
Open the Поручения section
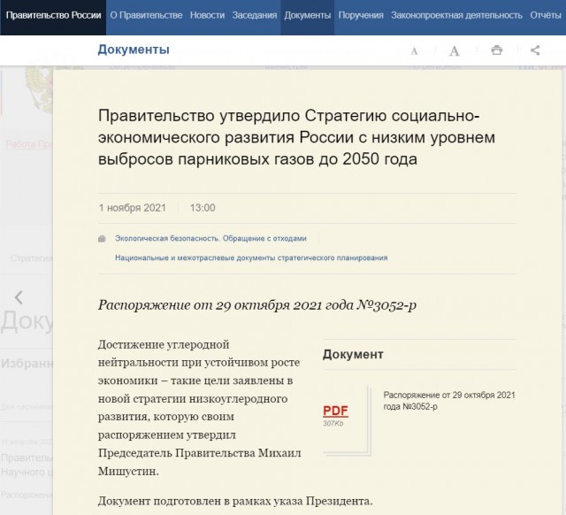[x=361, y=15]
